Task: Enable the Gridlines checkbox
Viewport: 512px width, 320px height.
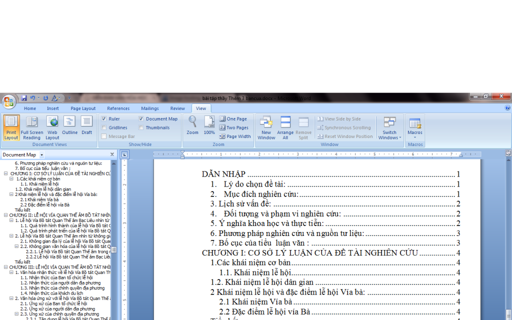Action: (x=104, y=127)
